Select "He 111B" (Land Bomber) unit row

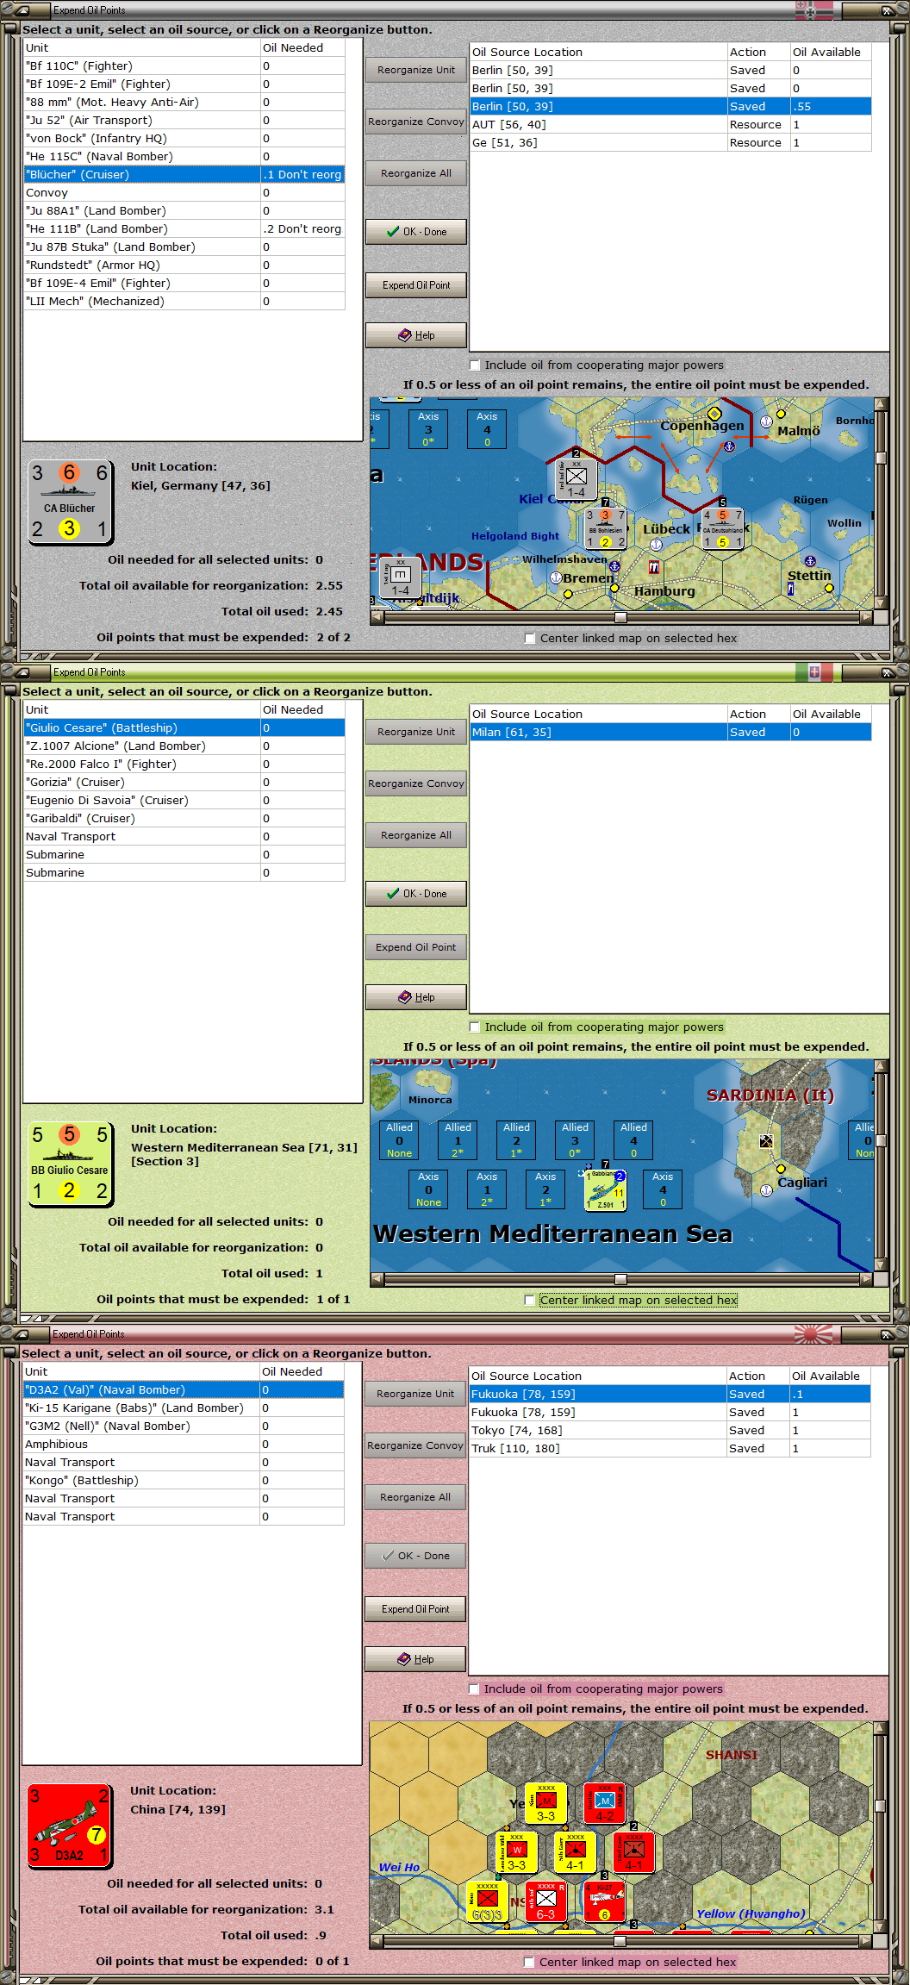(x=184, y=228)
